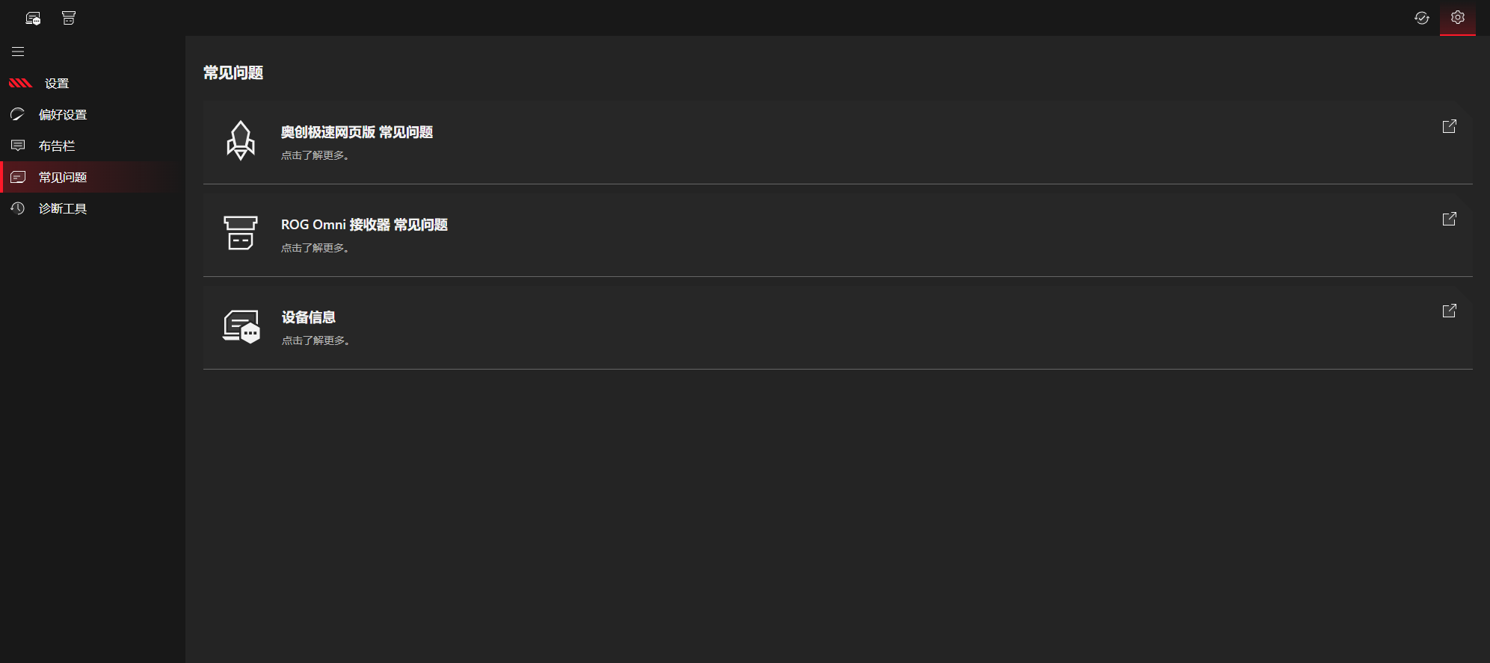Click the sync update icon at top right
The image size is (1490, 663).
coord(1421,18)
